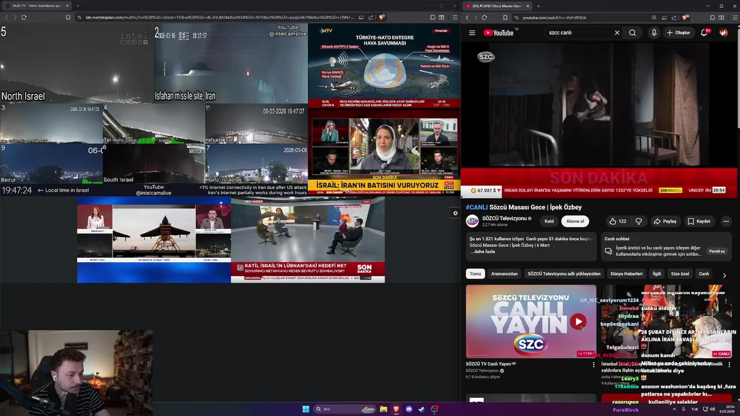
Task: Zoom indicator icon in YouTube address bar
Action: (654, 17)
